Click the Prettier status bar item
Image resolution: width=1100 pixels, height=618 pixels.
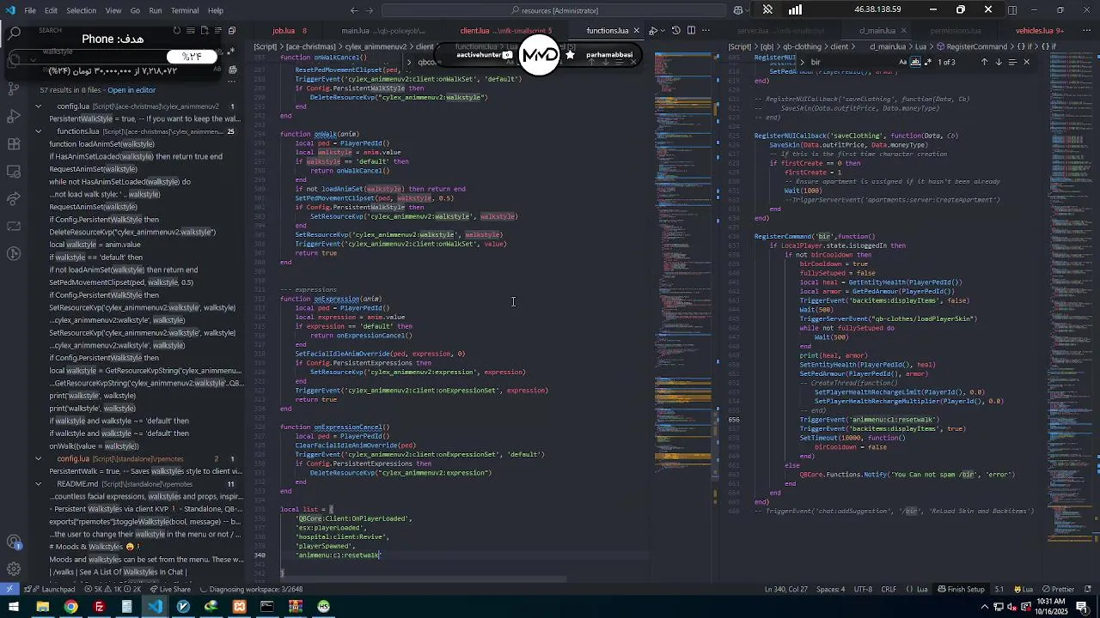click(1058, 590)
